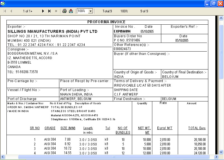224x160 pixels.
Task: Click ORDER NO. SM094 / ANTWERP marks text
Action: [x=28, y=107]
